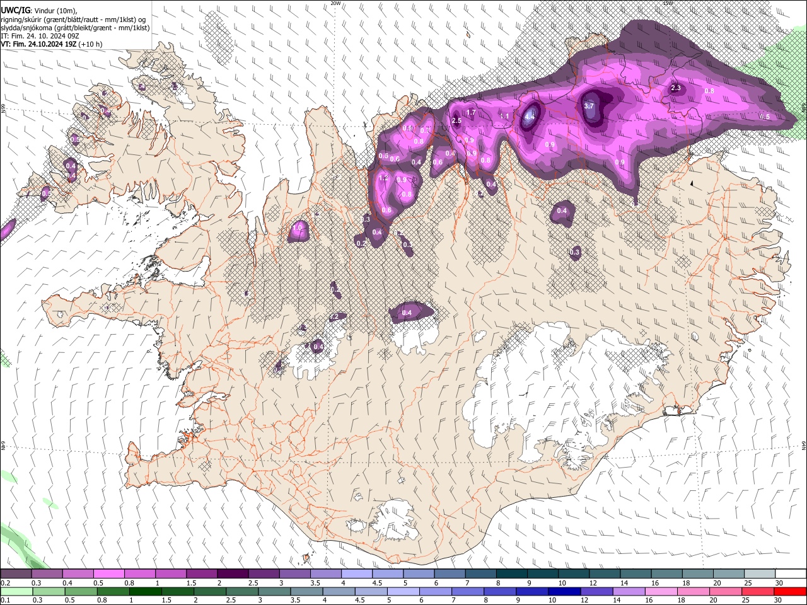Viewport: 807px width, 605px height.
Task: Select the bottom-row red swatch labeled 30
Action: (x=791, y=592)
